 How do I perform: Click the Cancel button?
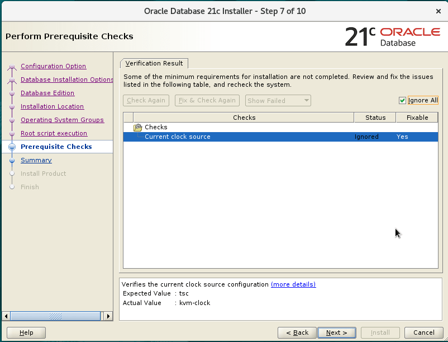point(424,332)
